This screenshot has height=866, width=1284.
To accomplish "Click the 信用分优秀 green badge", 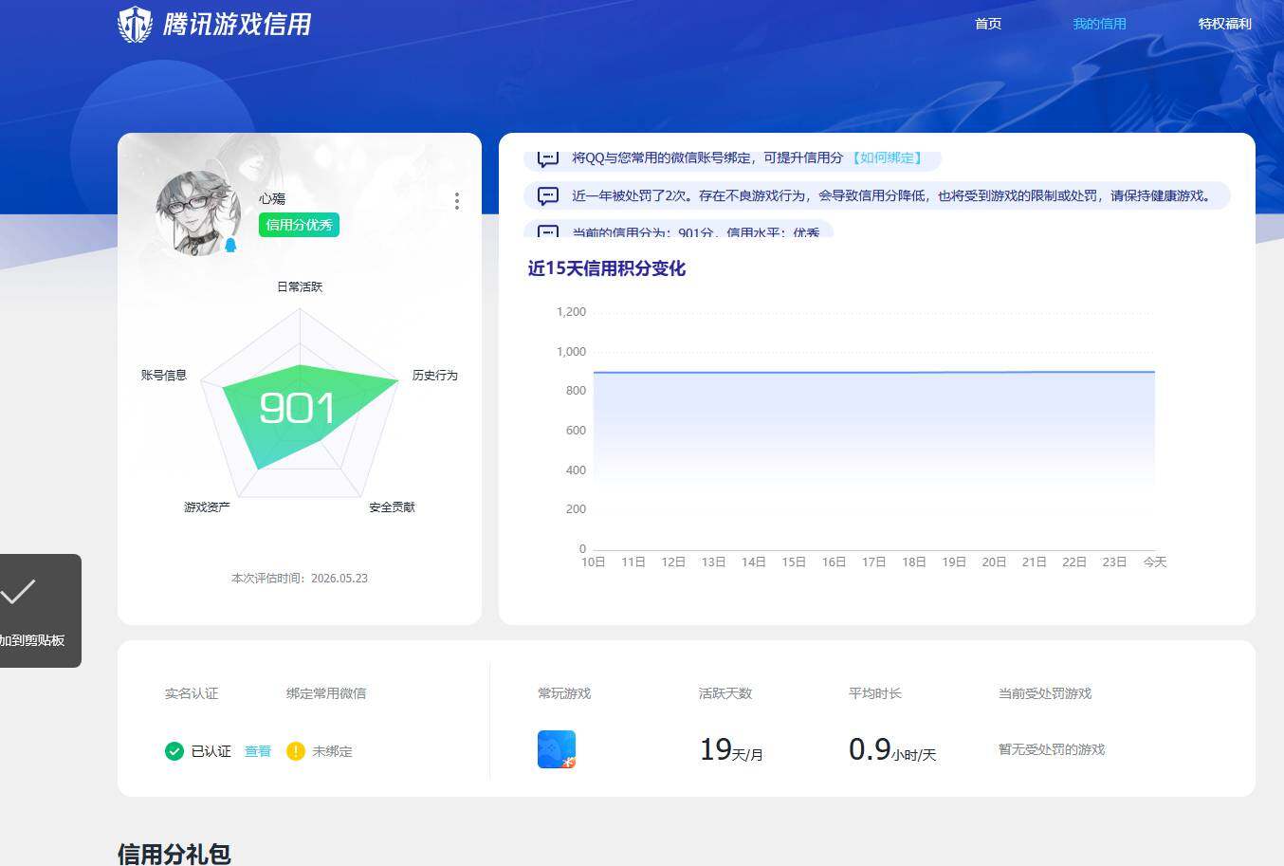I will pyautogui.click(x=299, y=225).
